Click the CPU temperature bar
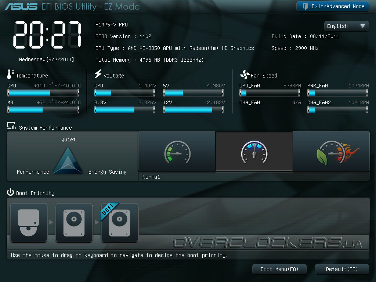 [43, 93]
